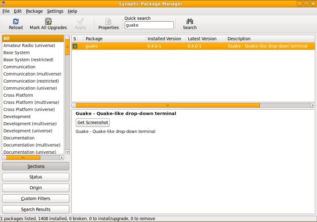Select the Documentation section
This screenshot has width=317, height=222.
(33, 138)
